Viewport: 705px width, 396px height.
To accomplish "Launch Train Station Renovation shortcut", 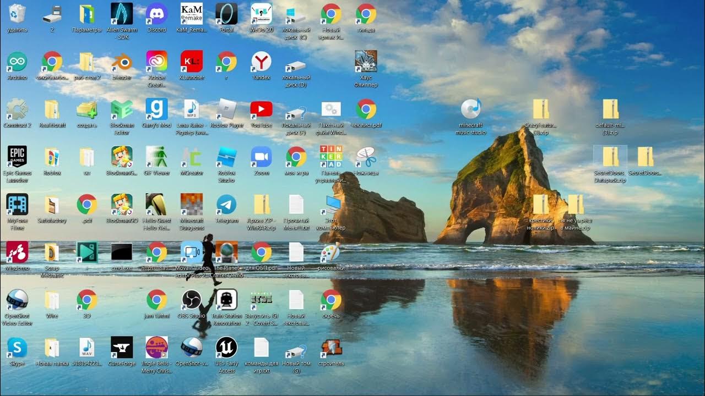I will click(226, 300).
